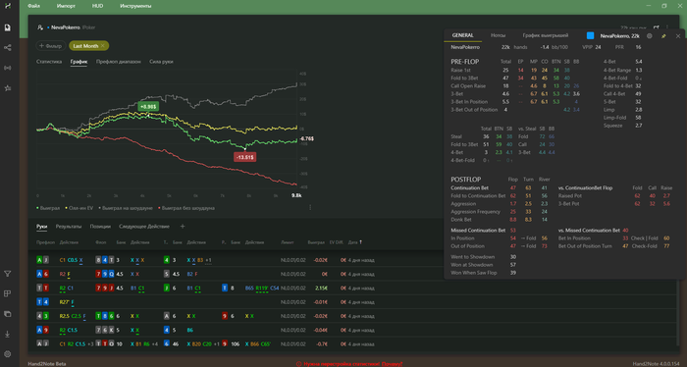The height and width of the screenshot is (367, 687).
Task: Click the Squeeze stat label
Action: pyautogui.click(x=612, y=126)
